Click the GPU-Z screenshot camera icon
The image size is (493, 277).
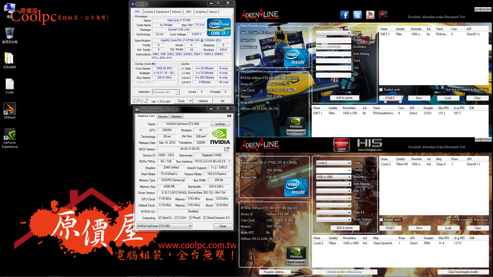229,116
